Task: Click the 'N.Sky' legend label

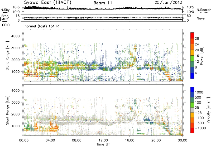Action: (x=5, y=10)
